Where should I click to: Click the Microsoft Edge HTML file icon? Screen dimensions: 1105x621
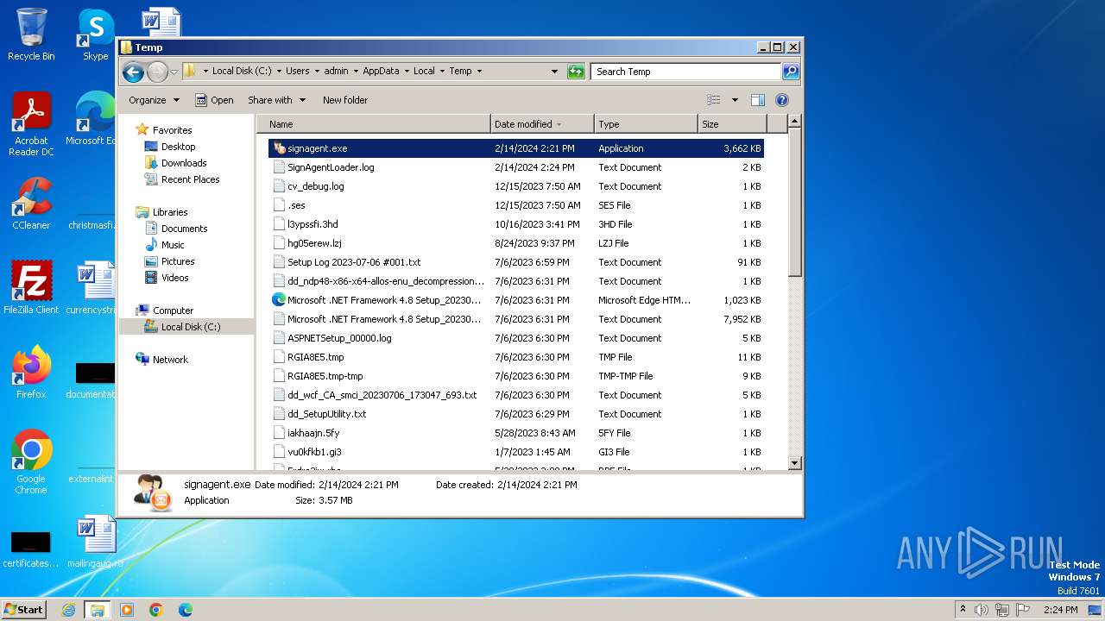(x=279, y=300)
